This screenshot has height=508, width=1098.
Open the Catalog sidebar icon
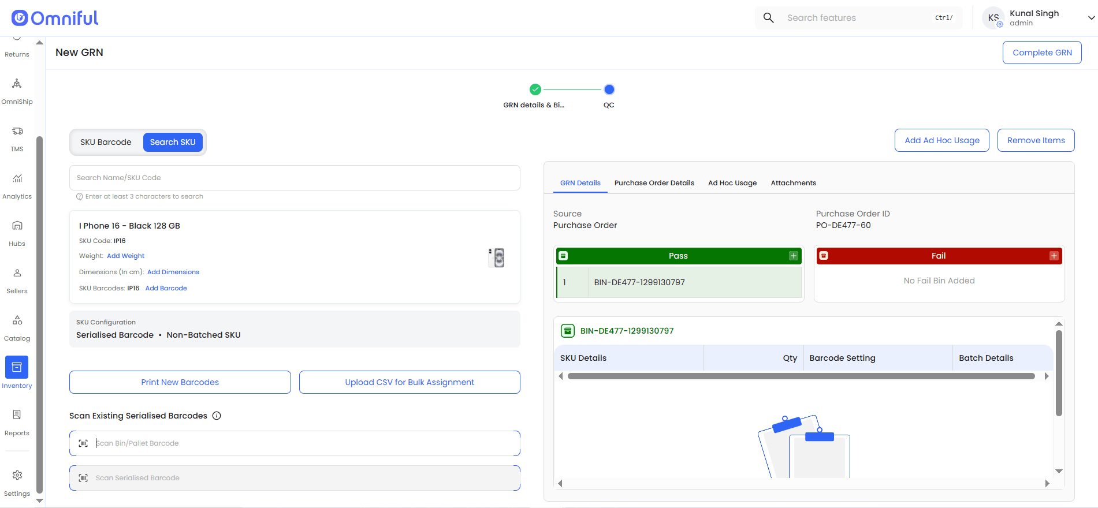click(17, 320)
